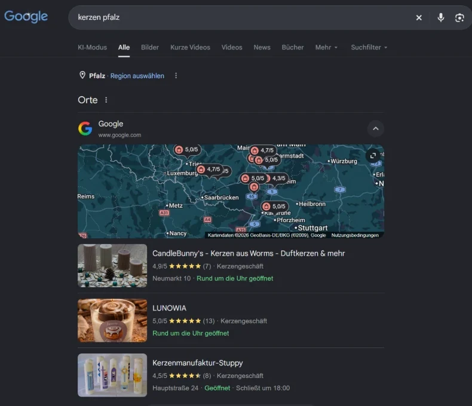Image resolution: width=472 pixels, height=406 pixels.
Task: Switch to the KI-Modus tab
Action: point(93,48)
